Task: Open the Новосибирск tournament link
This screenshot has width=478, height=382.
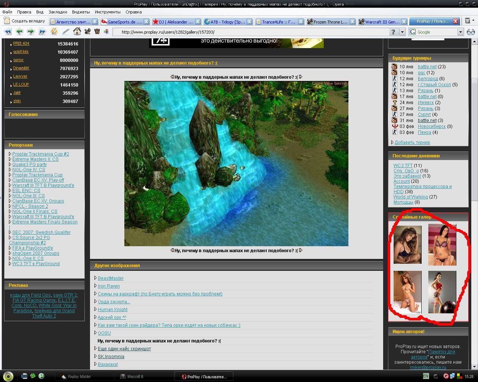Action: [432, 126]
